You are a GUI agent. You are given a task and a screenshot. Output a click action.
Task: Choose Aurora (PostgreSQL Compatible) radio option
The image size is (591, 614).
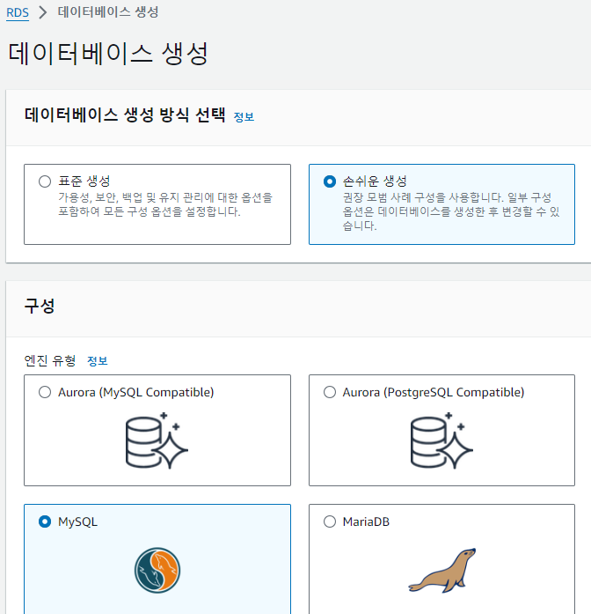[330, 392]
